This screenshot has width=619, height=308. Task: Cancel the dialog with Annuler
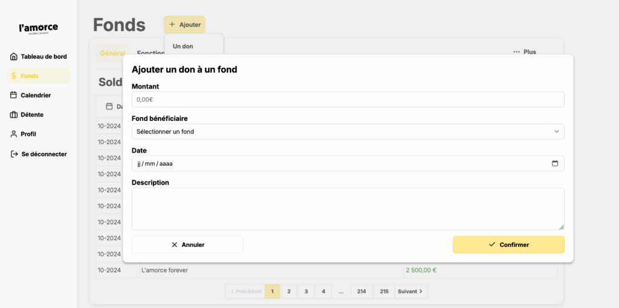[187, 245]
